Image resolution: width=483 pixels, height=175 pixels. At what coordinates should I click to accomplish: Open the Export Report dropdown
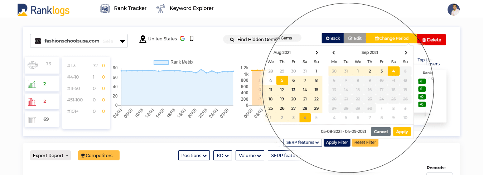point(50,155)
